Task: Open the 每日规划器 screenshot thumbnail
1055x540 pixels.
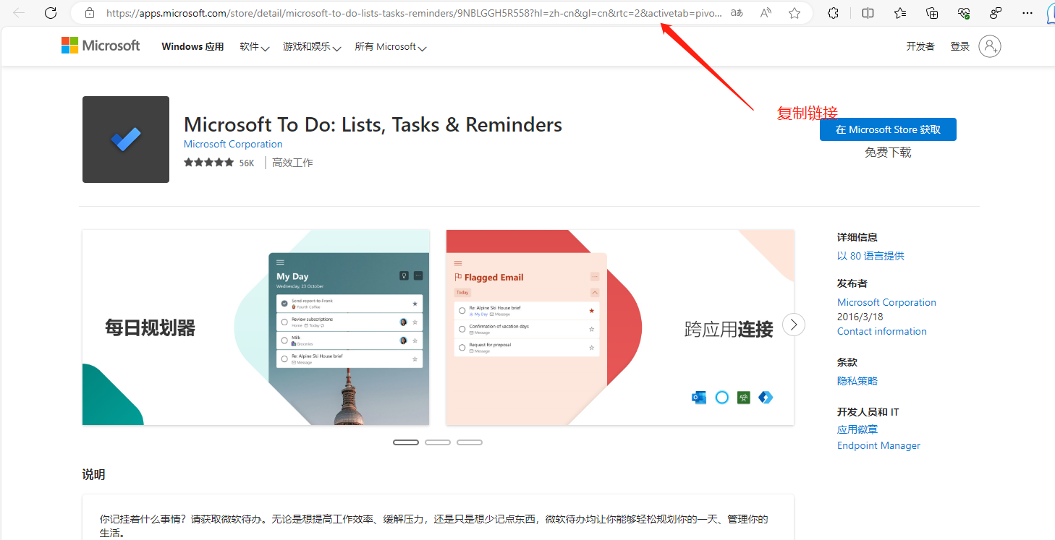Action: (x=256, y=327)
